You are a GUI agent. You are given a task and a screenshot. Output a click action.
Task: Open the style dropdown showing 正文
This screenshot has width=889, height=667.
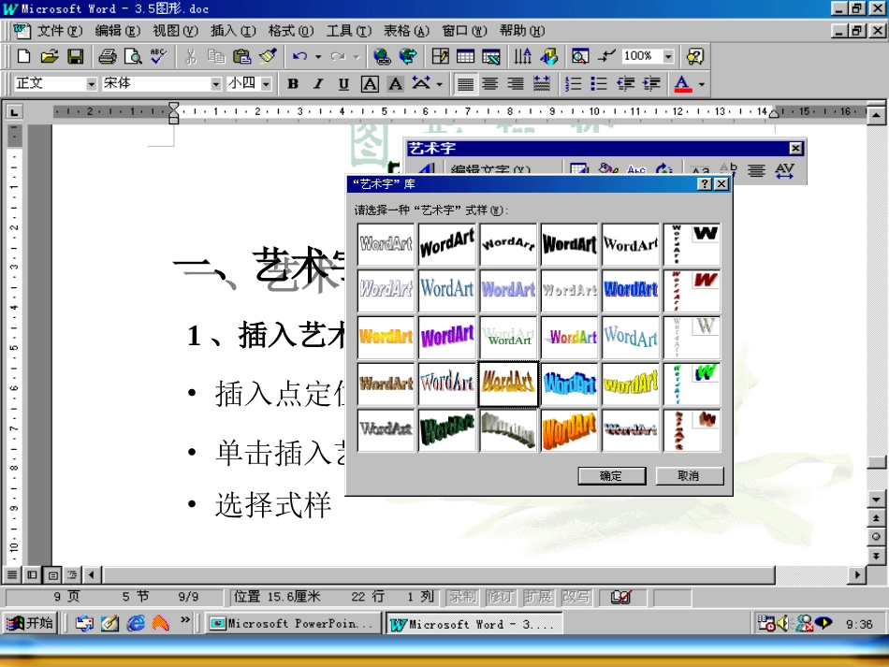[92, 84]
